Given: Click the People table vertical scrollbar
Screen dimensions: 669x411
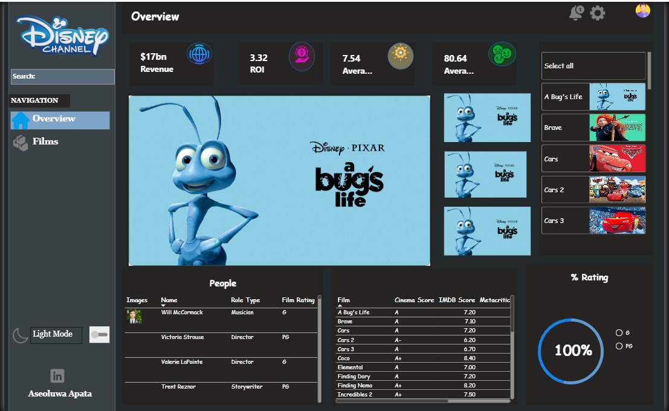Looking at the screenshot, I should [x=319, y=348].
